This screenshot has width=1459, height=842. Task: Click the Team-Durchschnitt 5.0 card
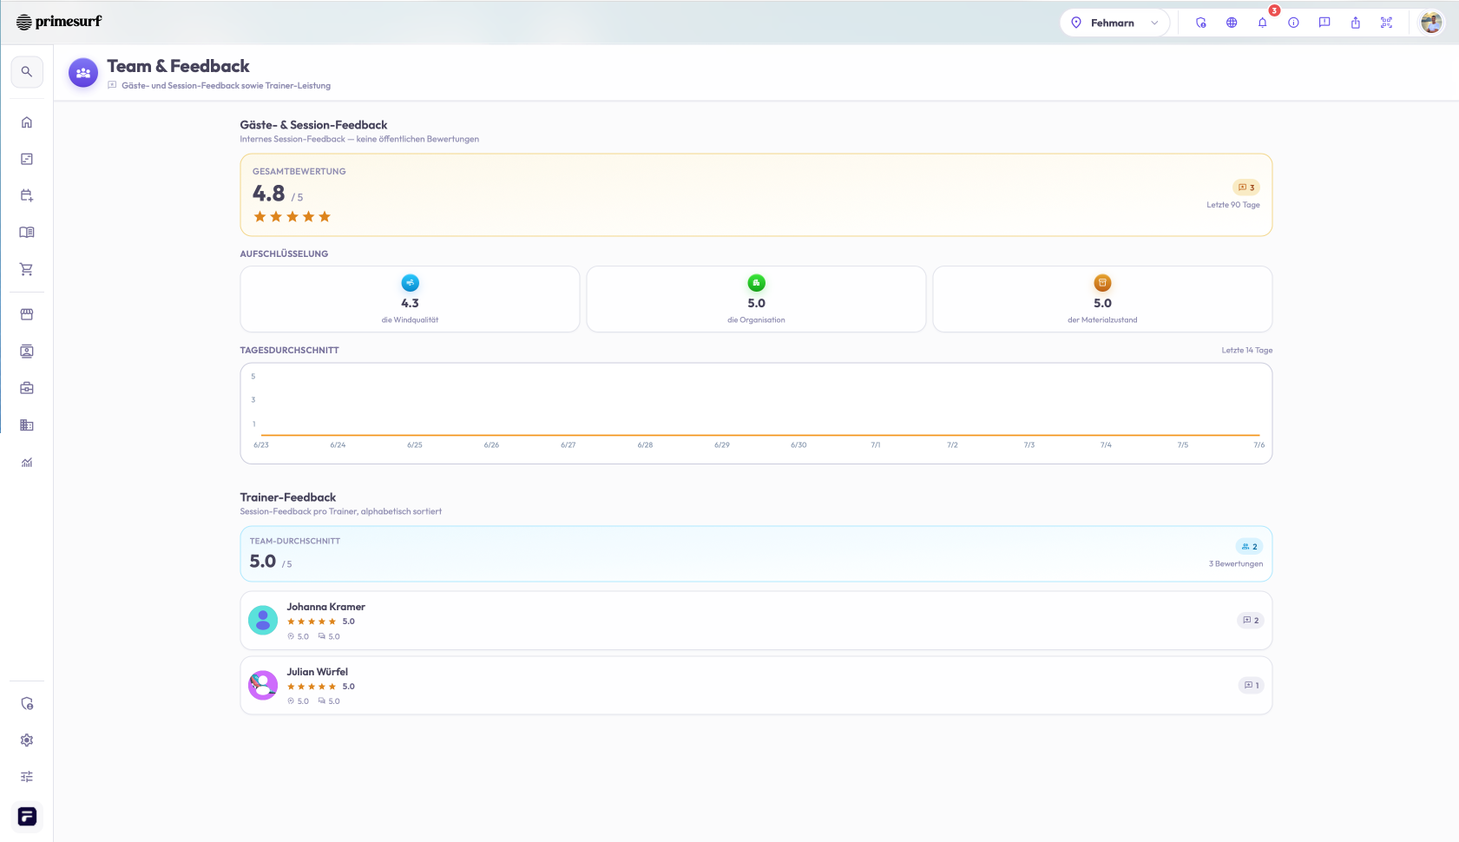(756, 554)
